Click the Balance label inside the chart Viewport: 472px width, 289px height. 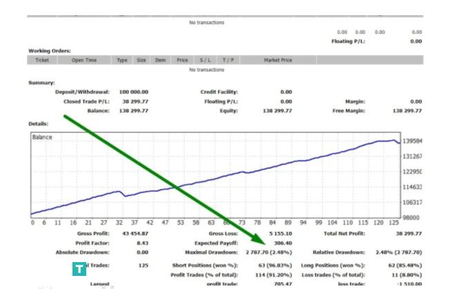[42, 137]
